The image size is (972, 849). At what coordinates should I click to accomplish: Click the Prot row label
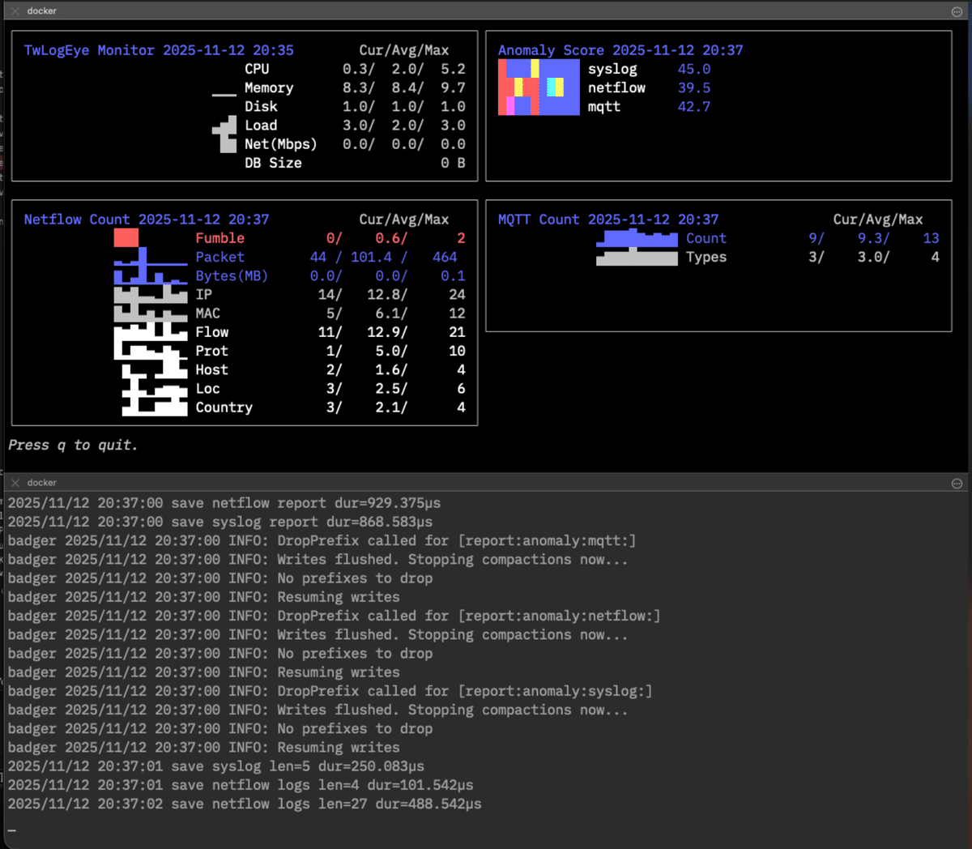click(211, 351)
